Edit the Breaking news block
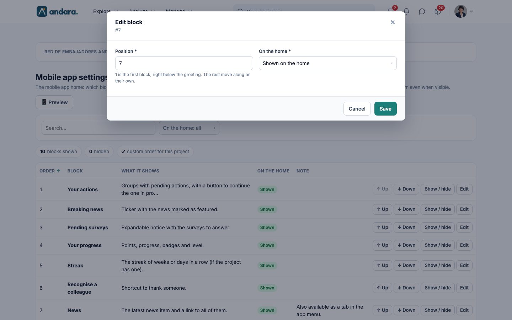The height and width of the screenshot is (320, 512). [464, 209]
